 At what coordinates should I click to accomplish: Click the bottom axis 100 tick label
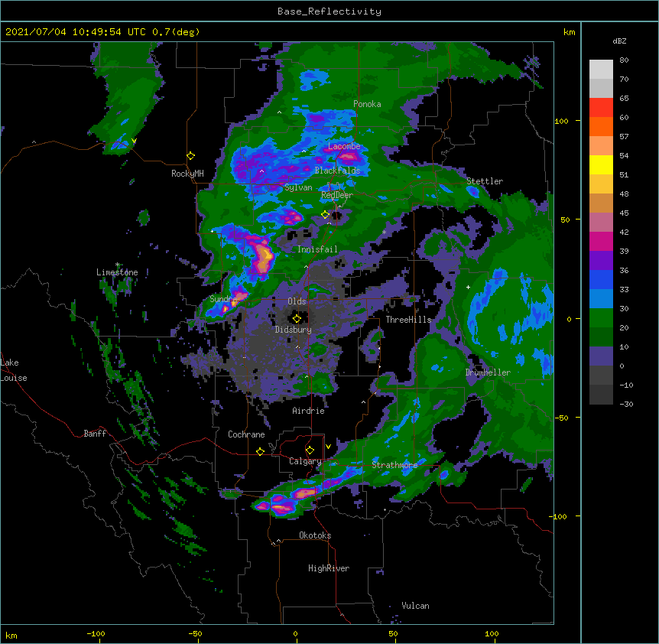tap(492, 633)
